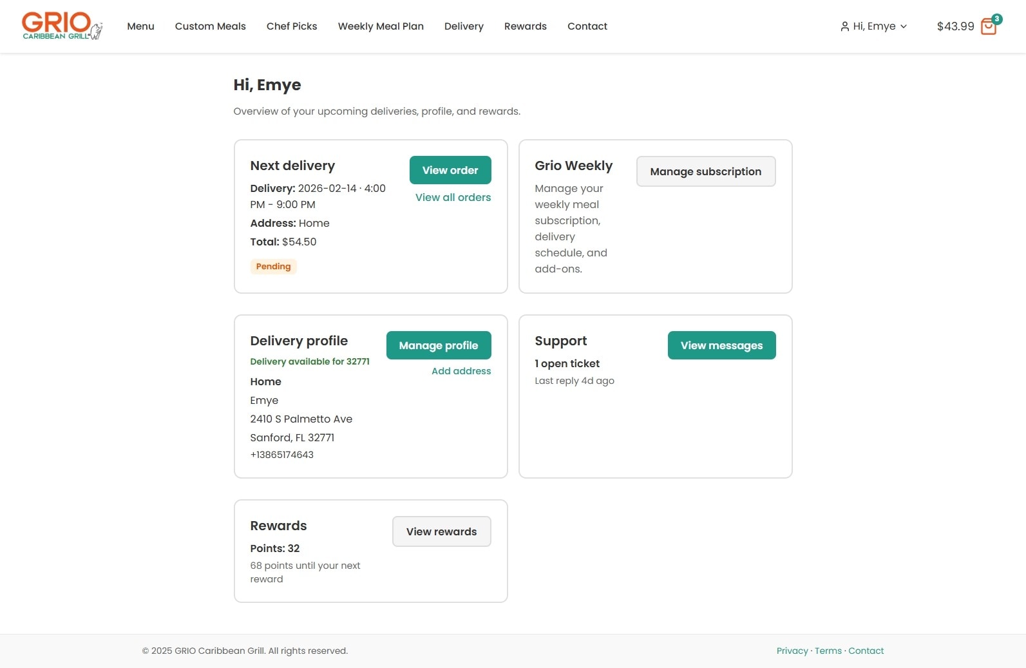
Task: Click the GRIO Caribbean Grill logo
Action: point(62,26)
